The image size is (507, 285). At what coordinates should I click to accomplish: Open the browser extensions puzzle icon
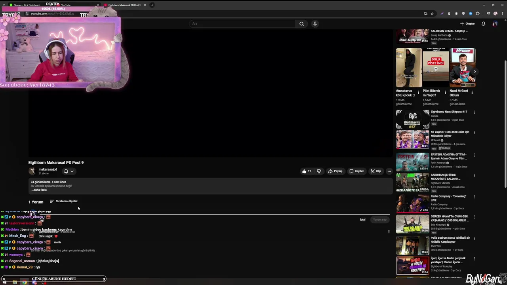point(478,13)
